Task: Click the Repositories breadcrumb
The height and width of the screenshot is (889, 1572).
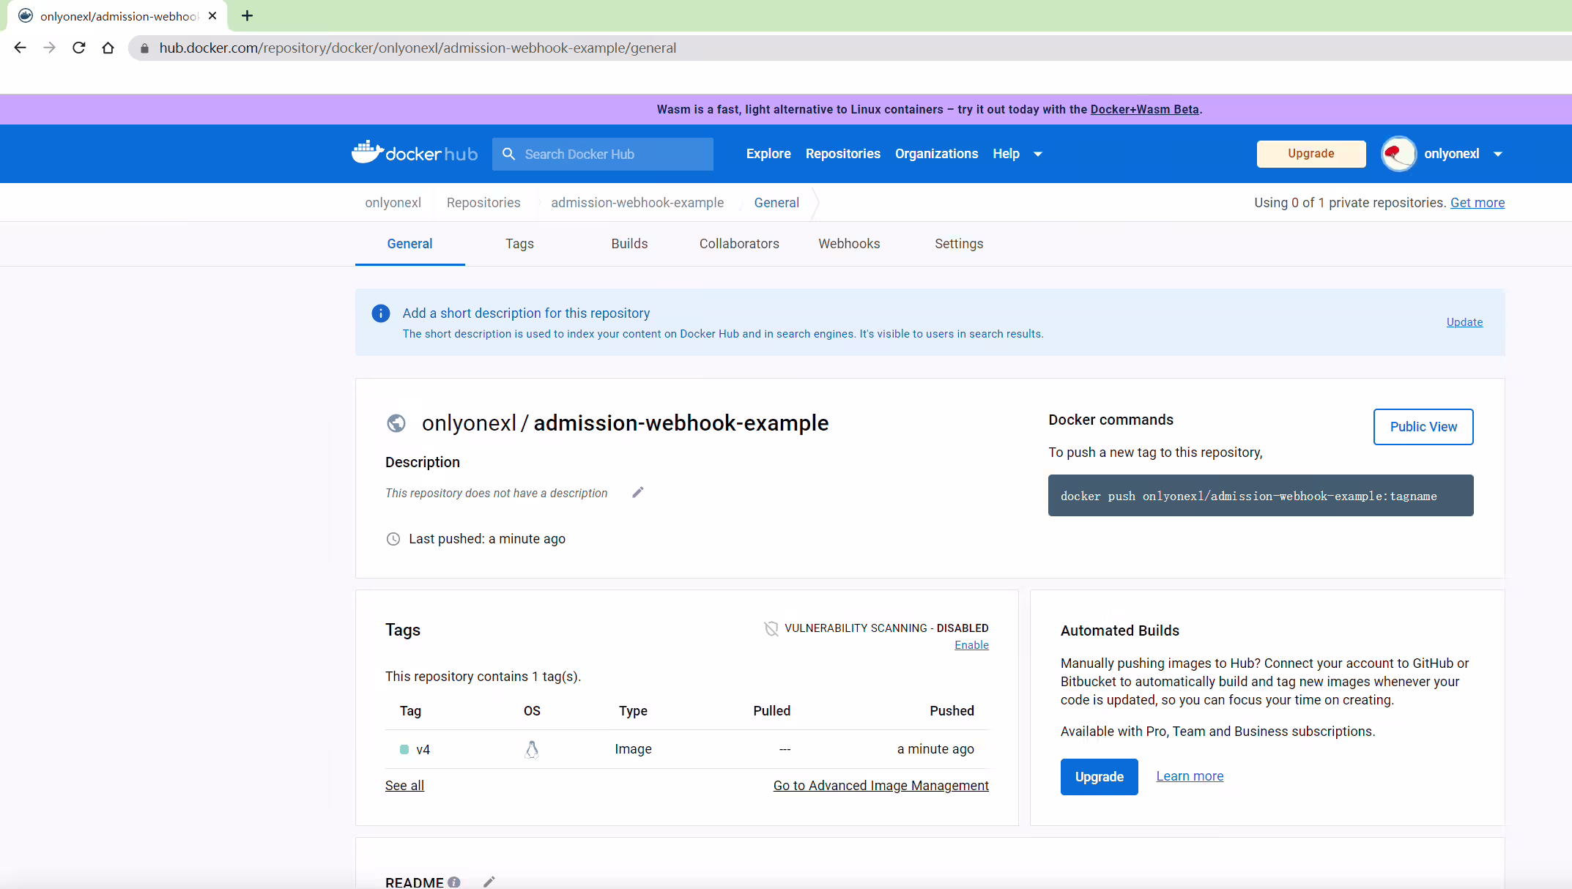Action: [483, 203]
